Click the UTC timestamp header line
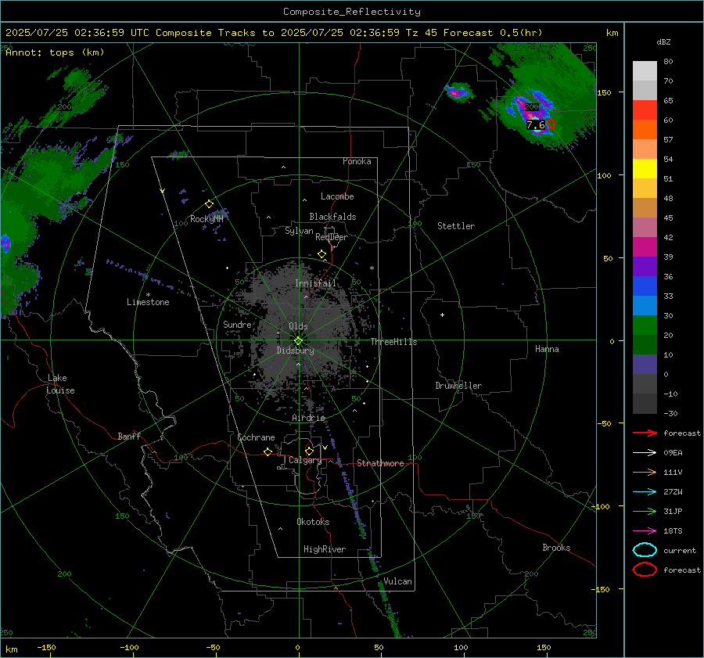 pyautogui.click(x=274, y=33)
